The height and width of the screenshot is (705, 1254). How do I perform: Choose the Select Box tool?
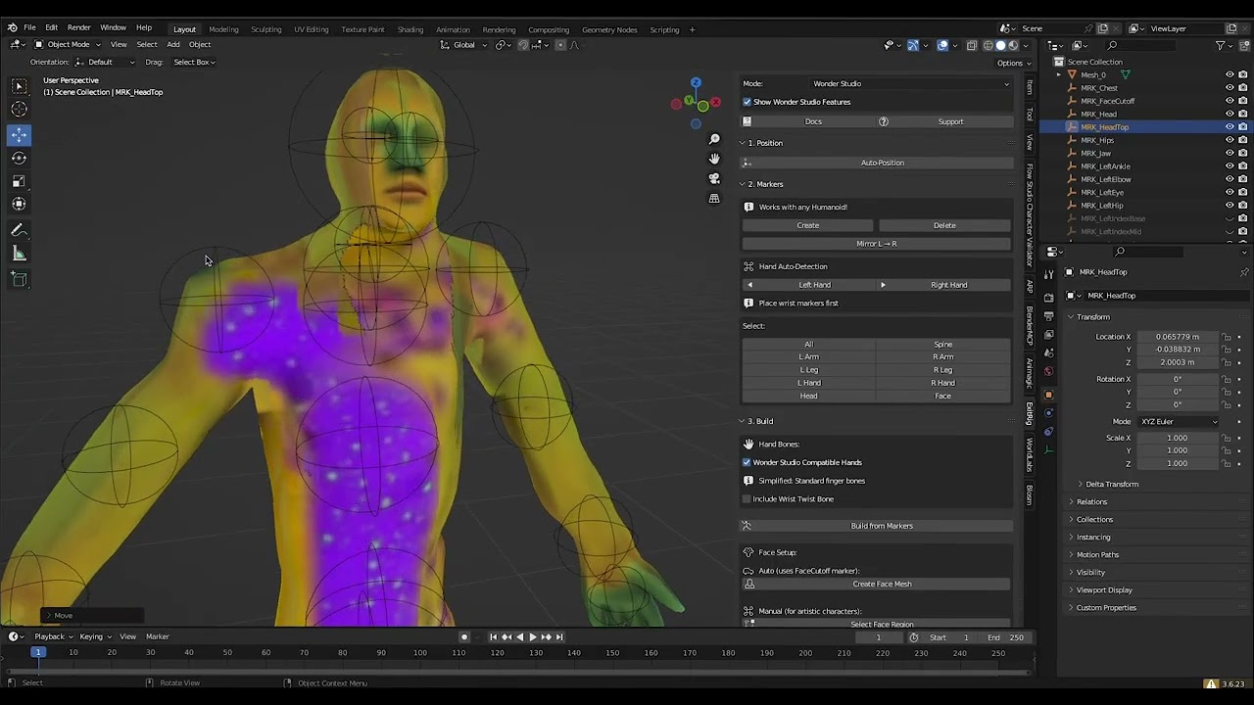[19, 86]
